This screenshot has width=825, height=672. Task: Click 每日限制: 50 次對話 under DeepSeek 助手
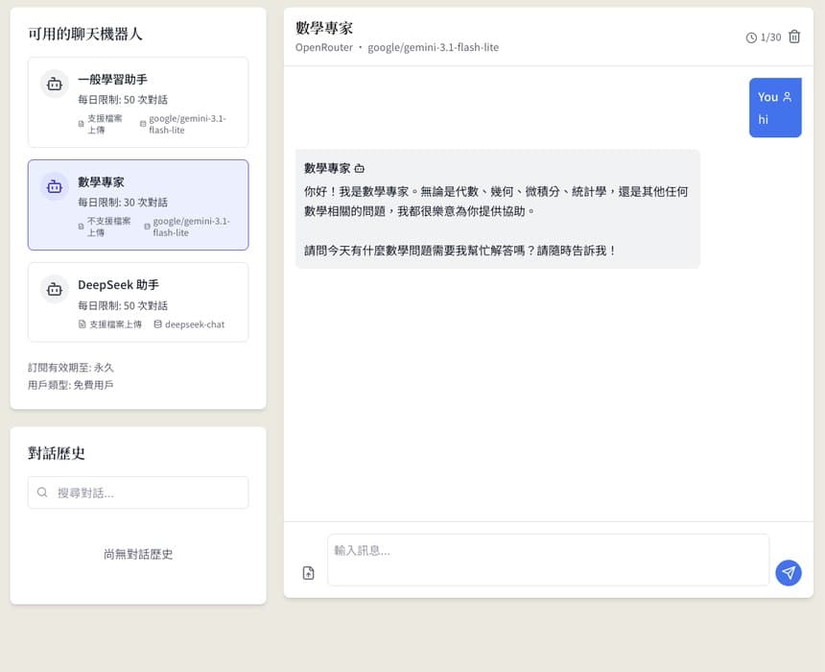[x=123, y=305]
